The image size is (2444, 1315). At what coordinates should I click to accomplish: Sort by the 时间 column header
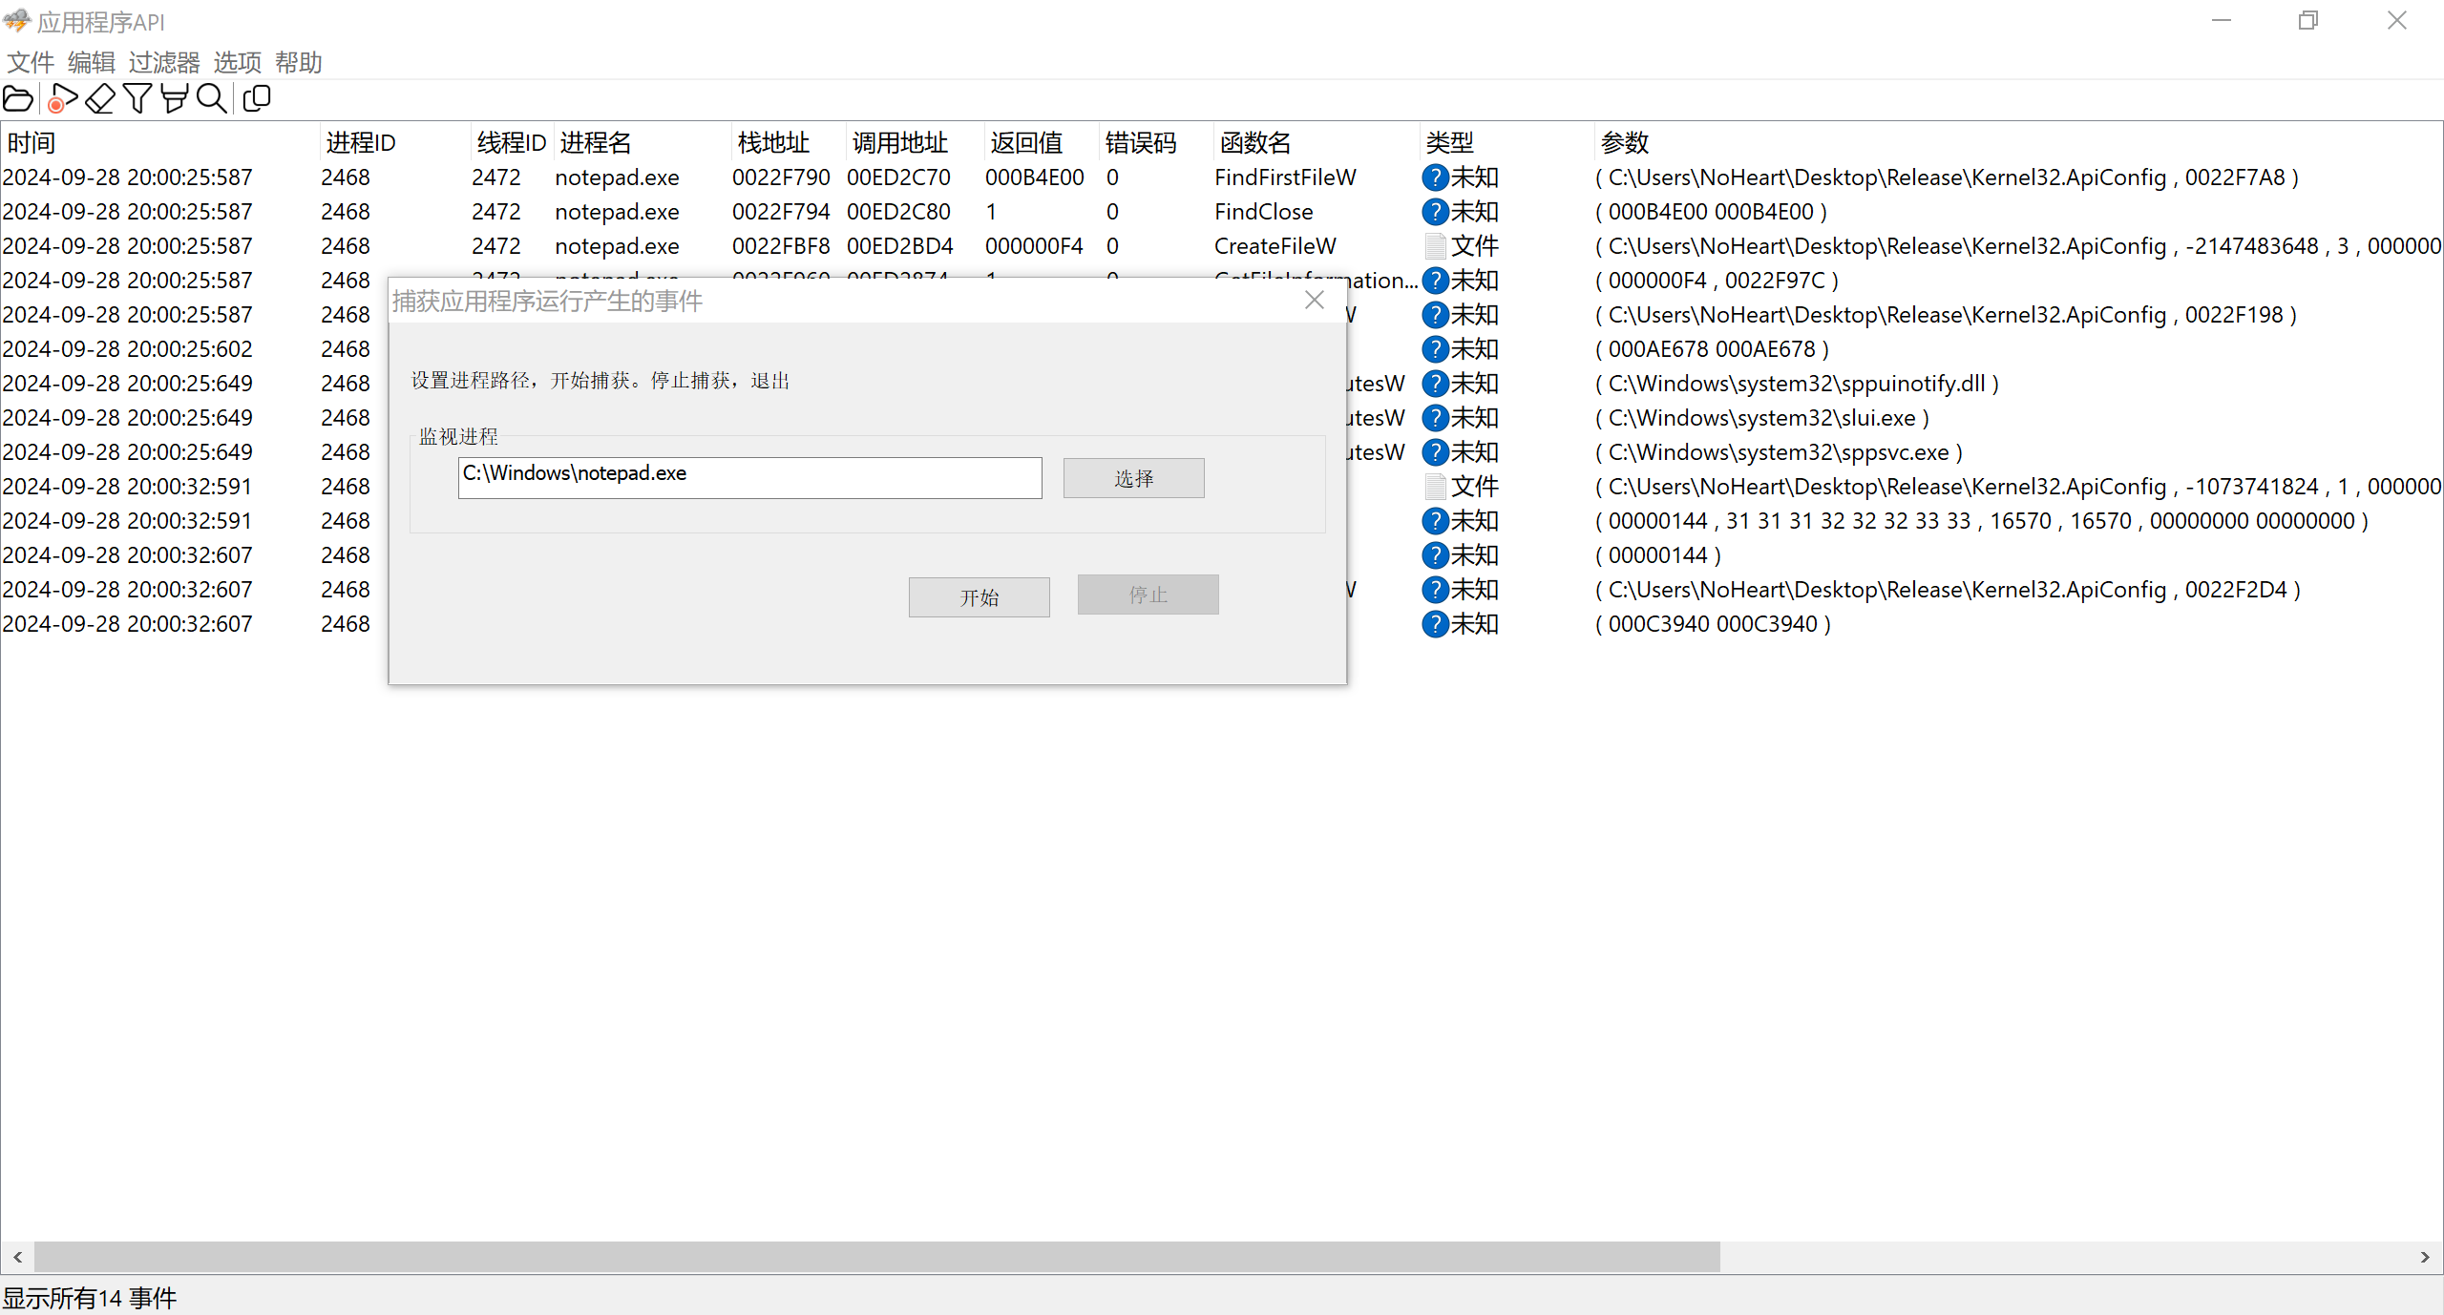point(32,143)
